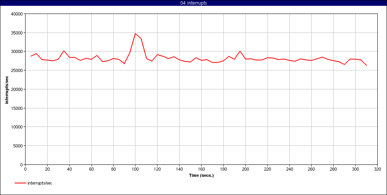Click the 240 x-axis tick label

point(289,169)
